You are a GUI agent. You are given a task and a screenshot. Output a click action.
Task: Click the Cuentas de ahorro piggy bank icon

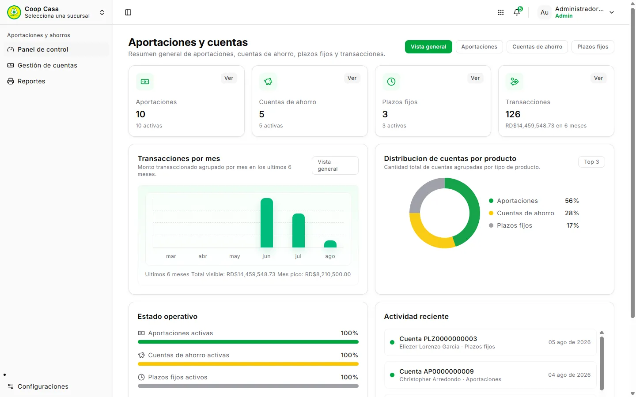268,82
